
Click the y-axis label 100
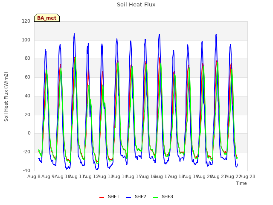26,40
